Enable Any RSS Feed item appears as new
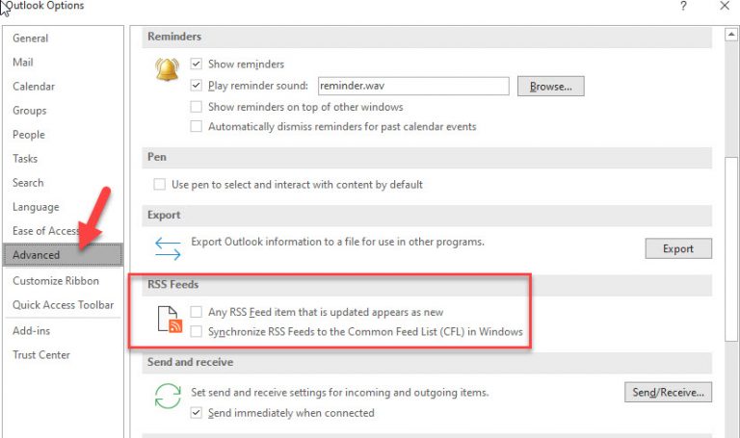 pyautogui.click(x=197, y=312)
